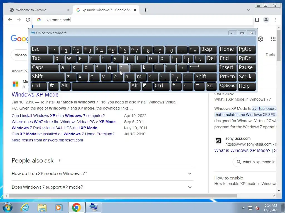Open Chrome's three-dot menu
The width and height of the screenshot is (285, 213).
pyautogui.click(x=275, y=20)
